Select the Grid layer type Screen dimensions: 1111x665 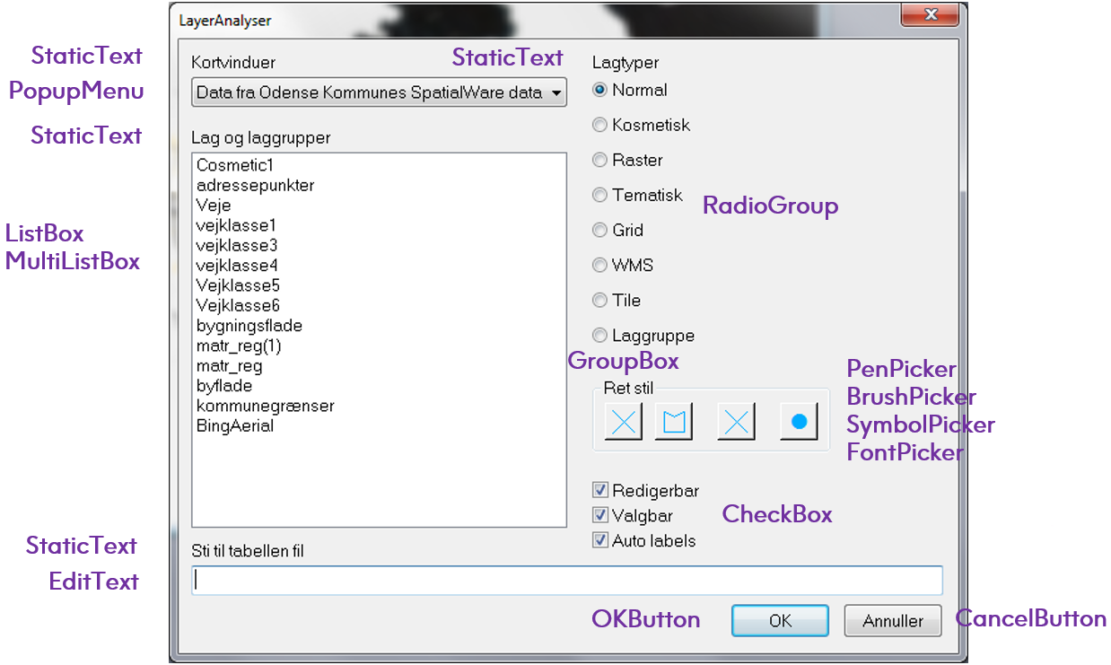pyautogui.click(x=599, y=230)
